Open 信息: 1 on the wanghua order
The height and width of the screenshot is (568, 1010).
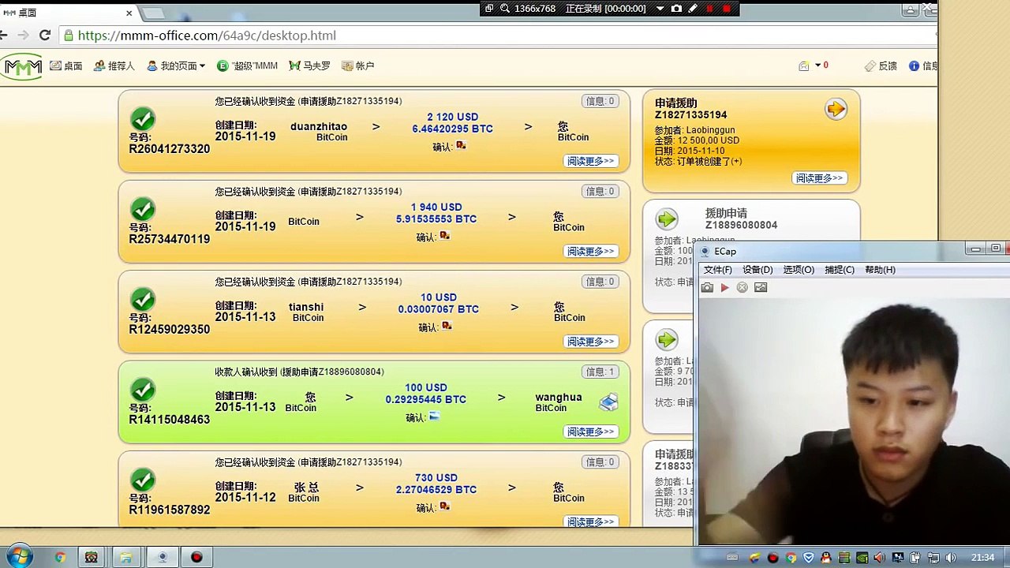tap(600, 372)
